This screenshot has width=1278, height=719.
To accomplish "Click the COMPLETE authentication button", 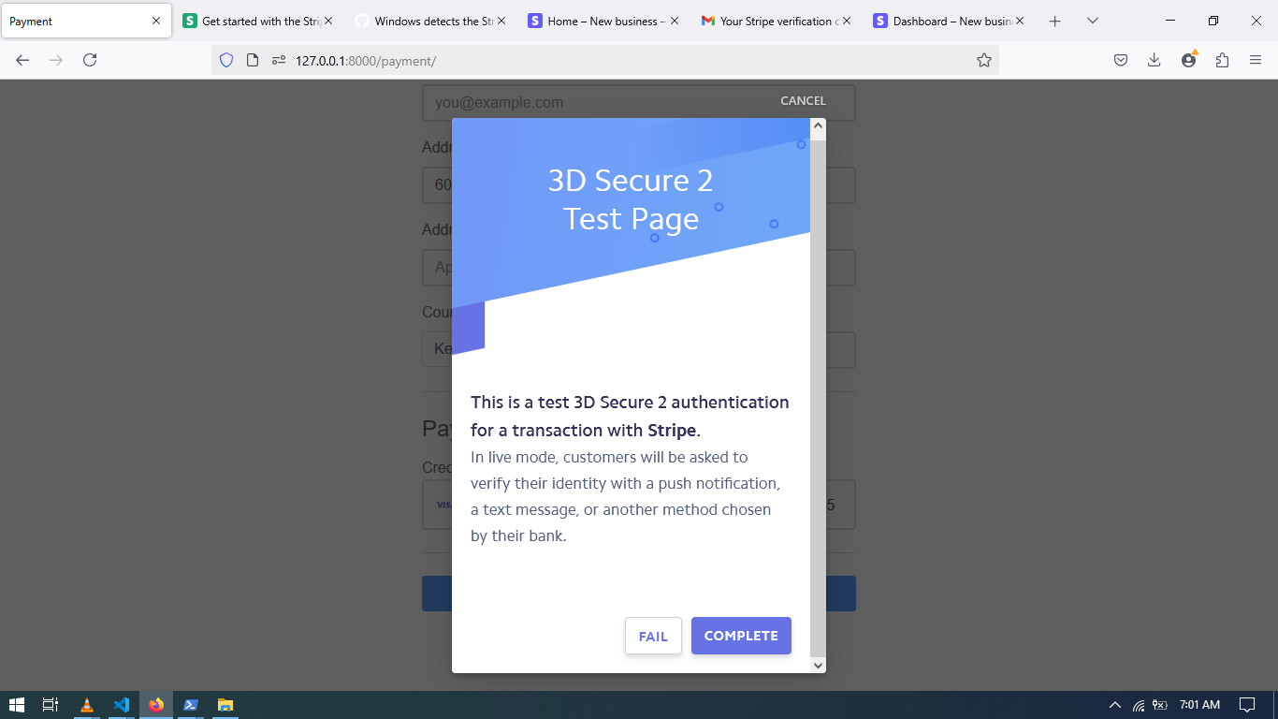I will (741, 636).
